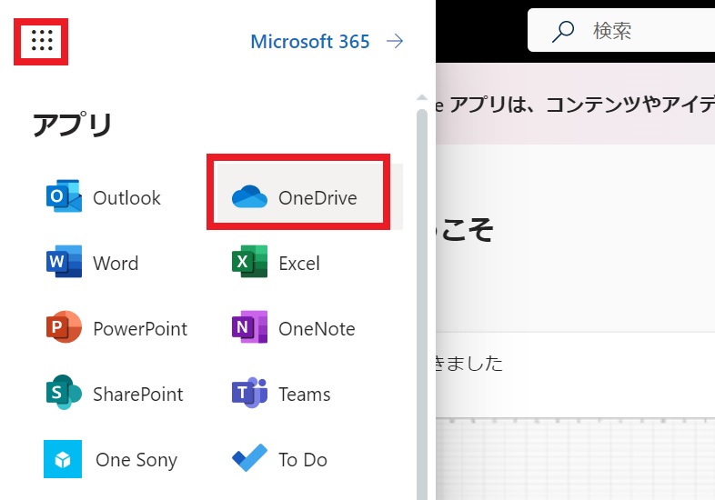The width and height of the screenshot is (715, 500).
Task: Click the magnifier search icon
Action: pyautogui.click(x=563, y=31)
